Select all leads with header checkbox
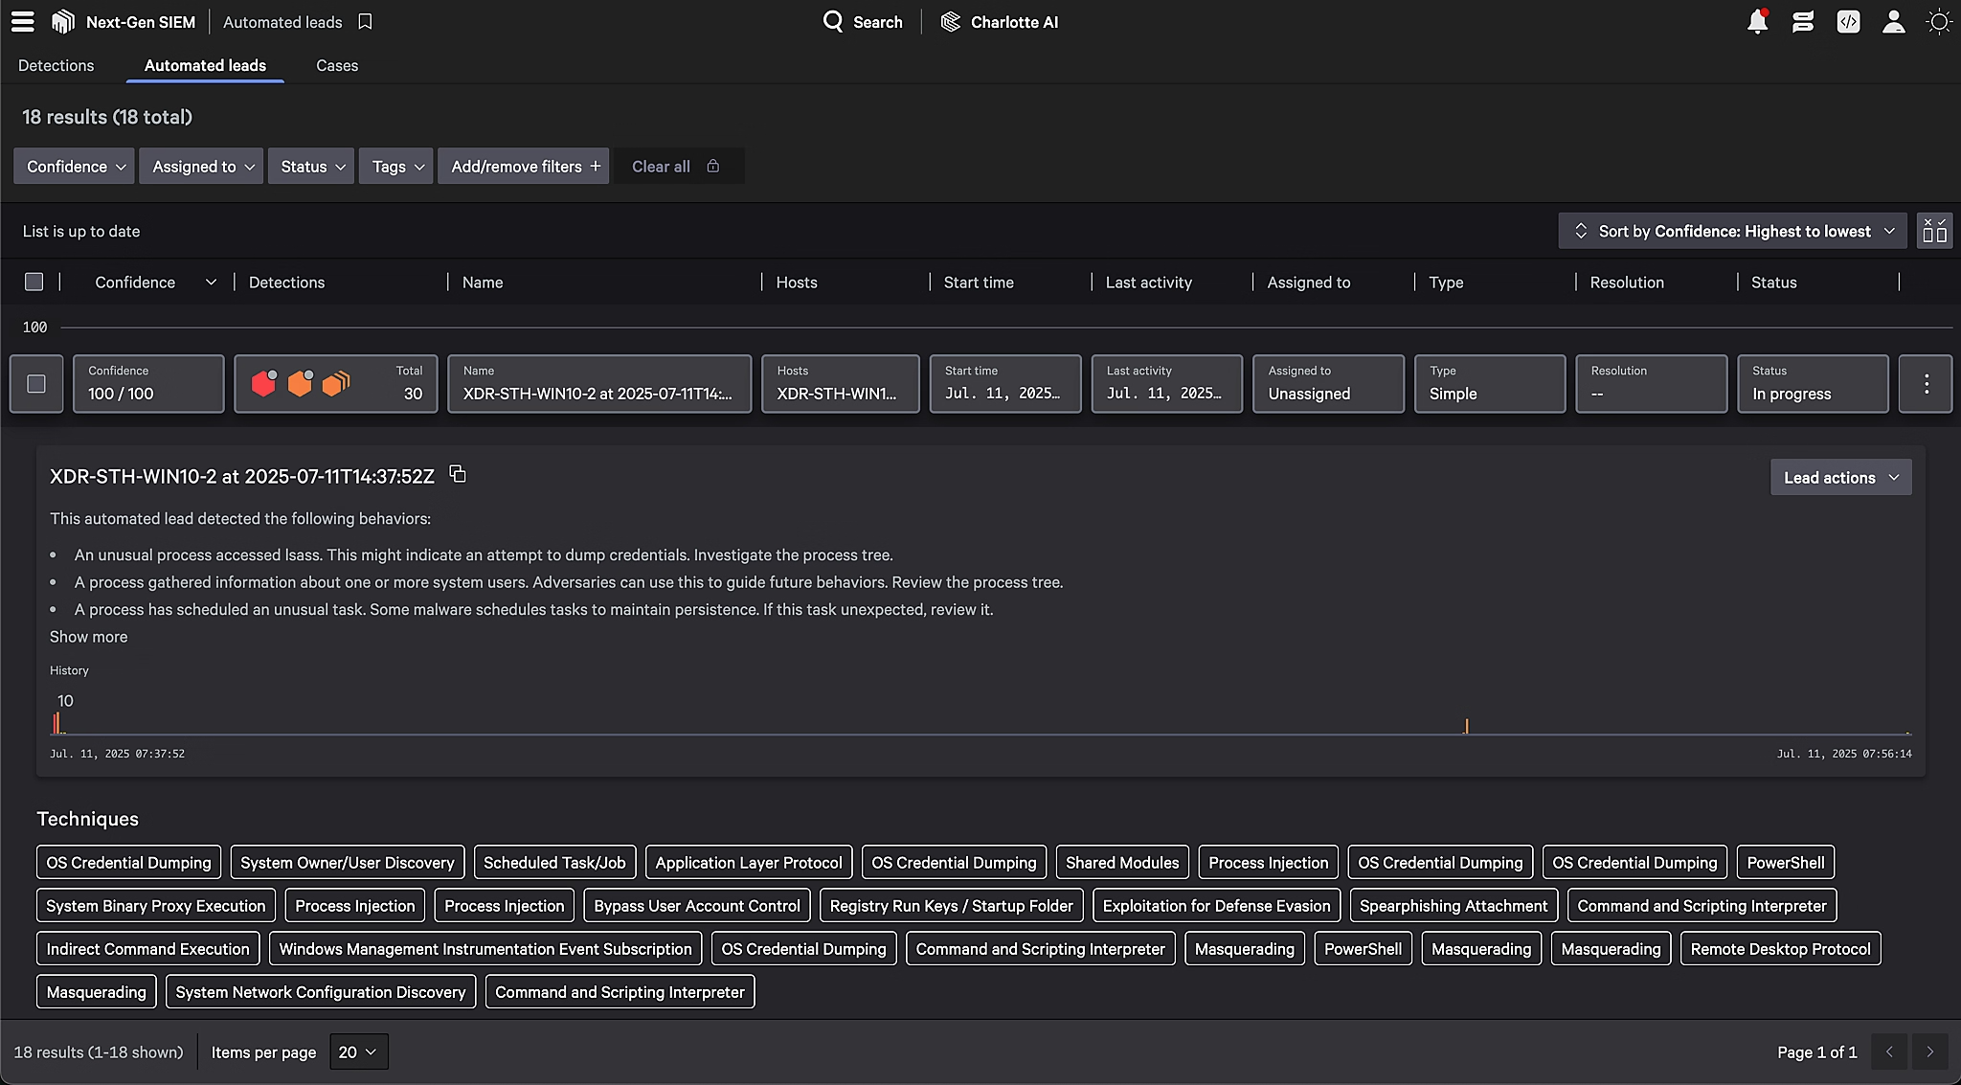1961x1085 pixels. [x=34, y=282]
